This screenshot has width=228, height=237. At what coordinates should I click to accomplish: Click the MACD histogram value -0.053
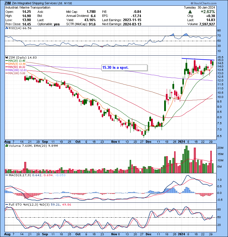pyautogui.click(x=60, y=175)
